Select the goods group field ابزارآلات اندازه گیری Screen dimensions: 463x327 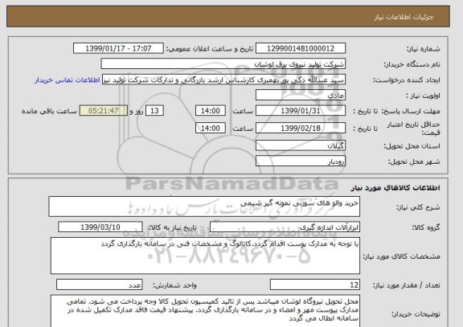[x=285, y=227]
